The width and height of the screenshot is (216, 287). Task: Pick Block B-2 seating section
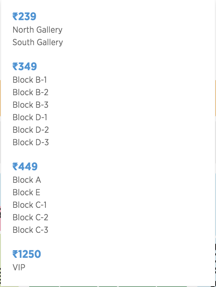click(30, 92)
